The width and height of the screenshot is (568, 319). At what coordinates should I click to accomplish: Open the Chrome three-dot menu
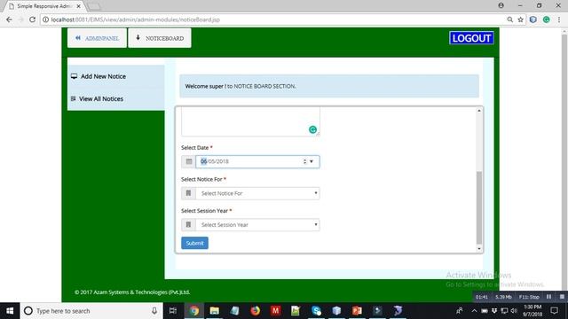[559, 19]
